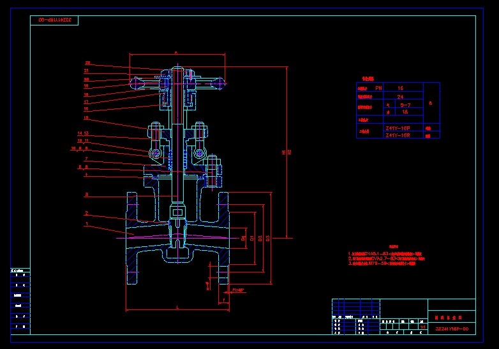Click the drawing number in title block
The height and width of the screenshot is (349, 499).
click(451, 329)
